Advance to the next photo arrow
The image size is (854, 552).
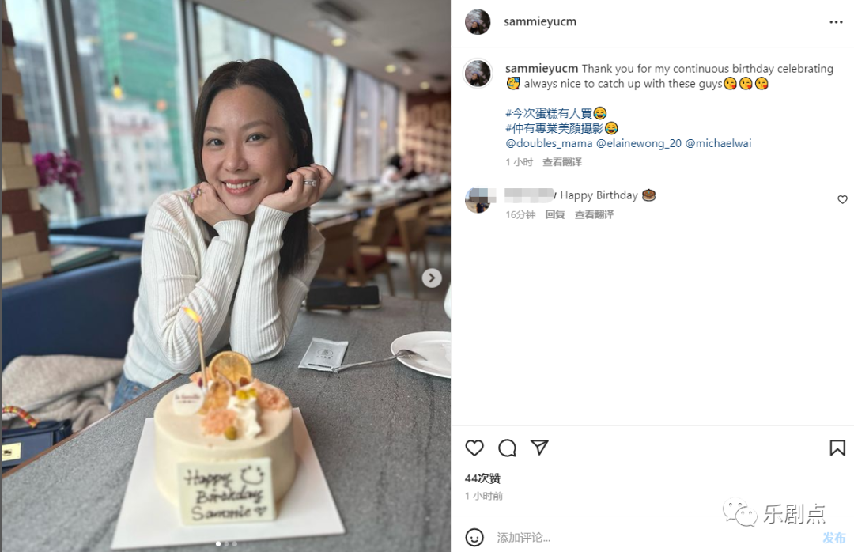[x=432, y=278]
